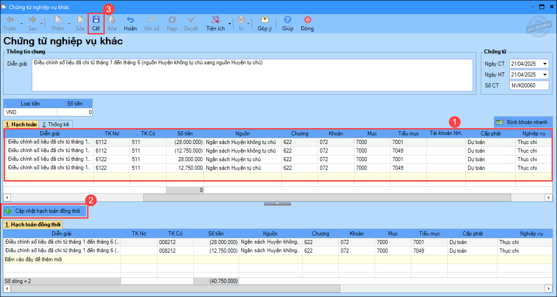The width and height of the screenshot is (557, 297).
Task: Expand the Ngày HT date dropdown
Action: coord(545,75)
